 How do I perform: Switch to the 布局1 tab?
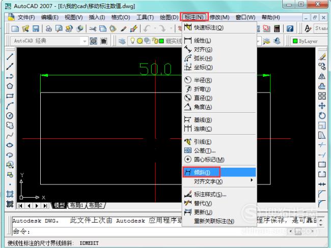click(76, 205)
